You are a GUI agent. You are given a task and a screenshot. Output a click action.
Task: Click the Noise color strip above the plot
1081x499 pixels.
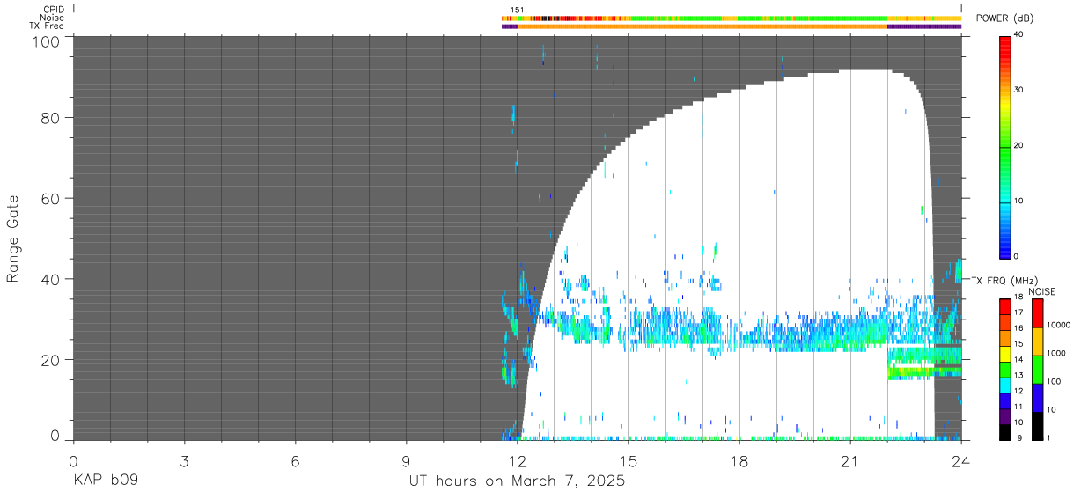click(732, 18)
